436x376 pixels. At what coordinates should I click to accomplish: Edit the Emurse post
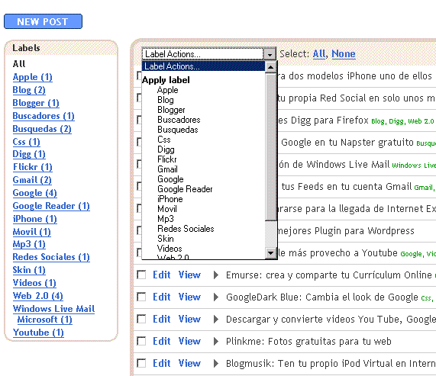(162, 275)
